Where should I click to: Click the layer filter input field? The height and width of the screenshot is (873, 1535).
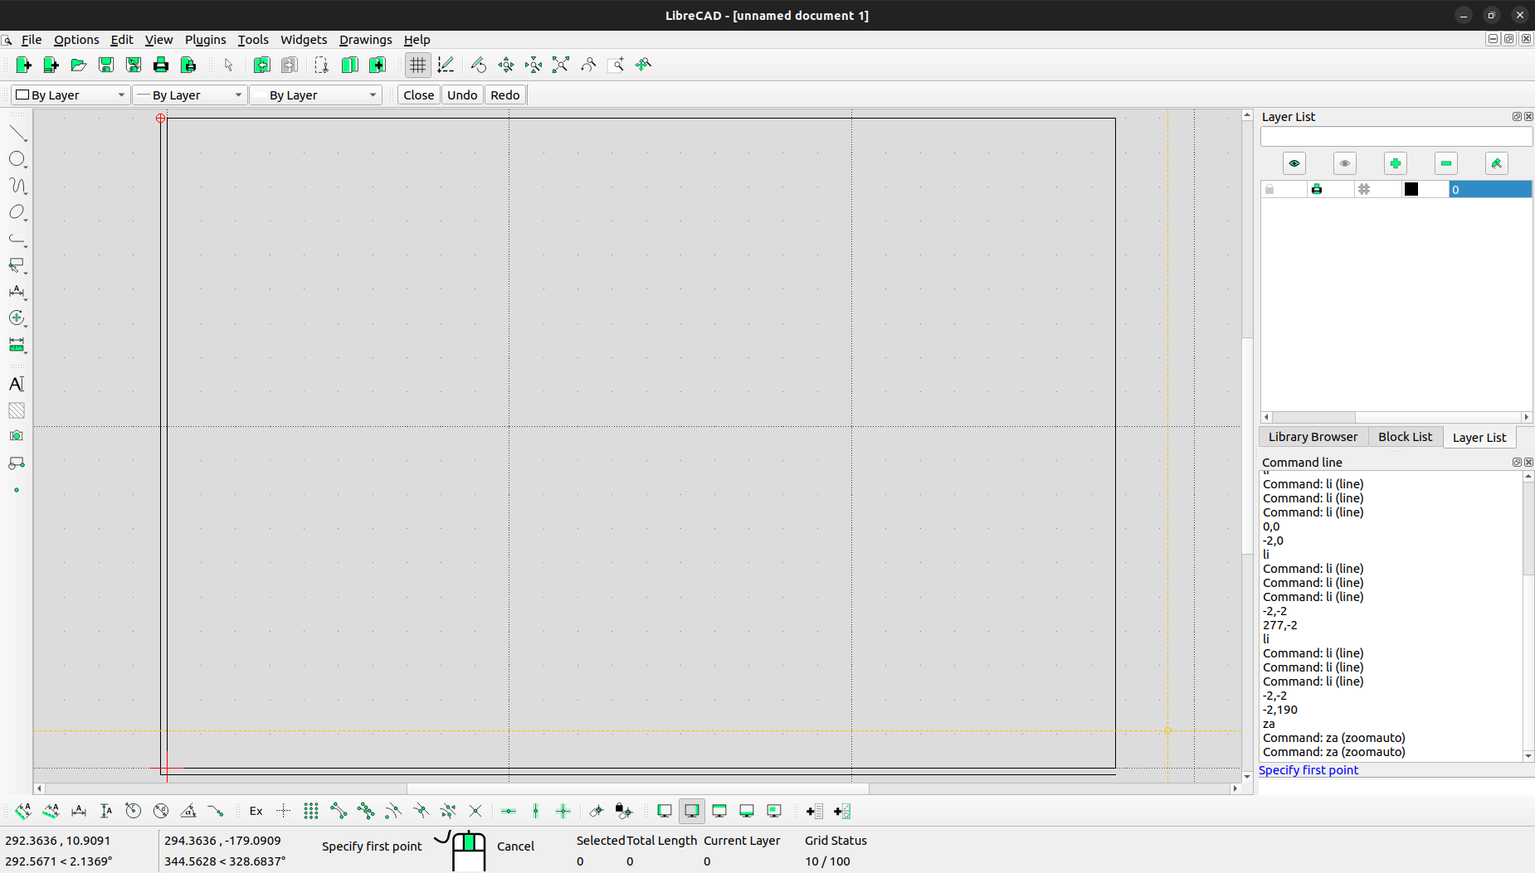pos(1396,137)
